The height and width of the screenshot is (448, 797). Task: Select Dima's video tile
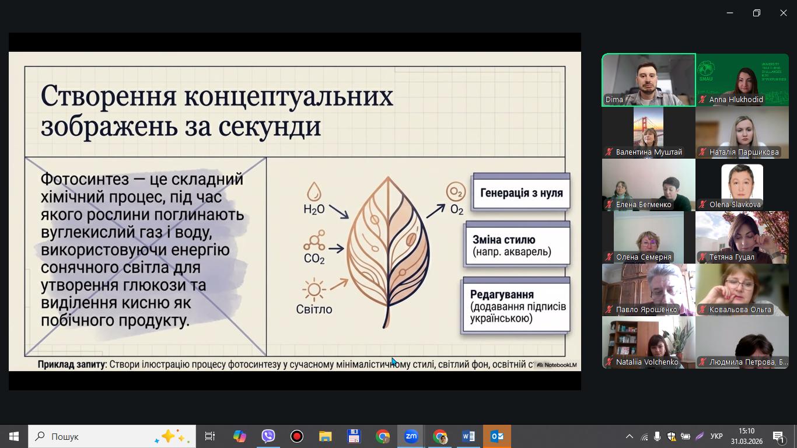648,79
